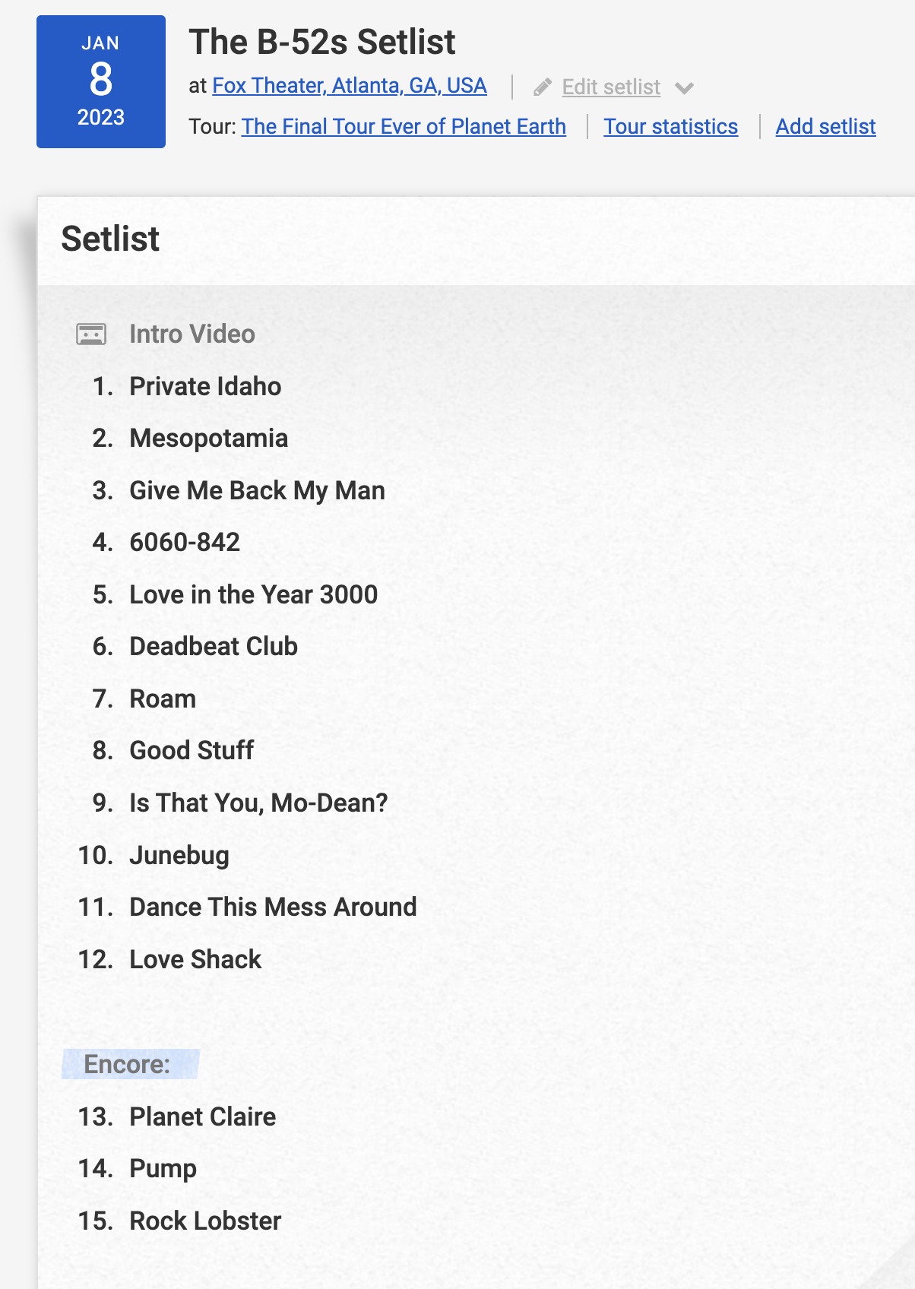Click the tape icon beside Intro Video
Viewport: 915px width, 1289px height.
tap(91, 334)
